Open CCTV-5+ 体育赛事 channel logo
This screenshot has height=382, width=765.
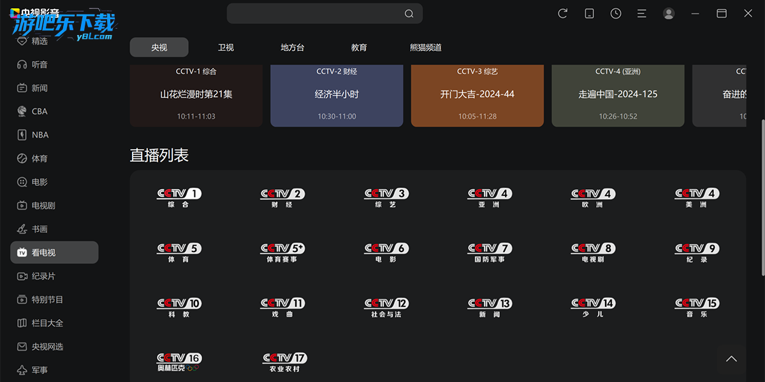282,252
